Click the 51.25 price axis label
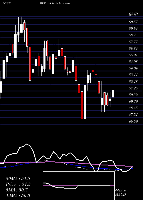The height and width of the screenshot is (200, 143). click(133, 88)
